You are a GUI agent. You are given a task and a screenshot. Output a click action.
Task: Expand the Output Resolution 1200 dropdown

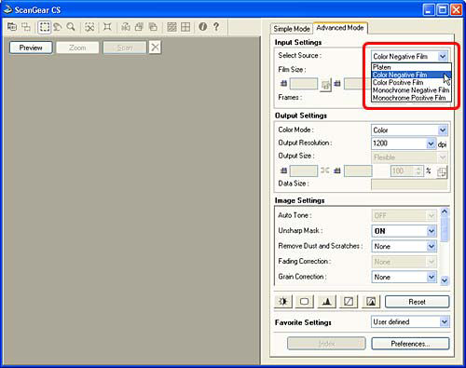click(x=431, y=143)
